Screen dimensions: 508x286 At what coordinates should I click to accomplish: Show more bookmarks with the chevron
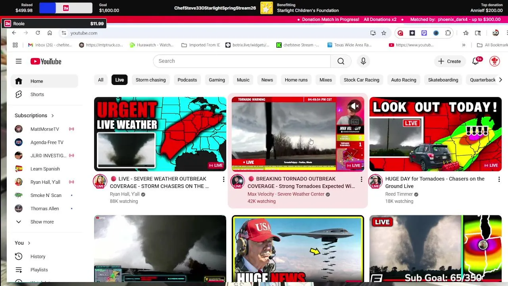pyautogui.click(x=464, y=45)
